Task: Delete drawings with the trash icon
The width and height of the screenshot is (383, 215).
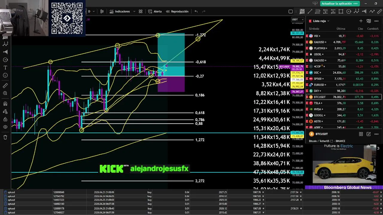Action: [5, 137]
